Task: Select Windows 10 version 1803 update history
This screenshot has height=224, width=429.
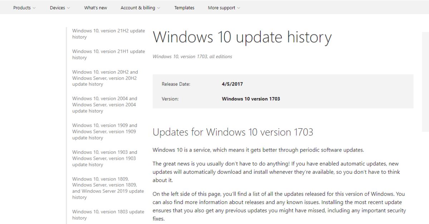Action: pos(108,215)
